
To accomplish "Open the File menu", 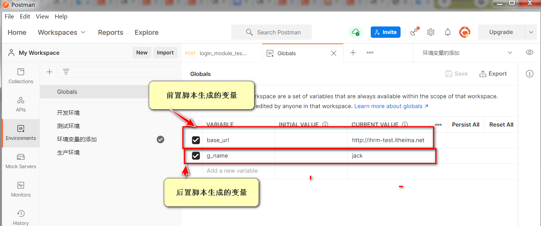I will click(x=9, y=17).
